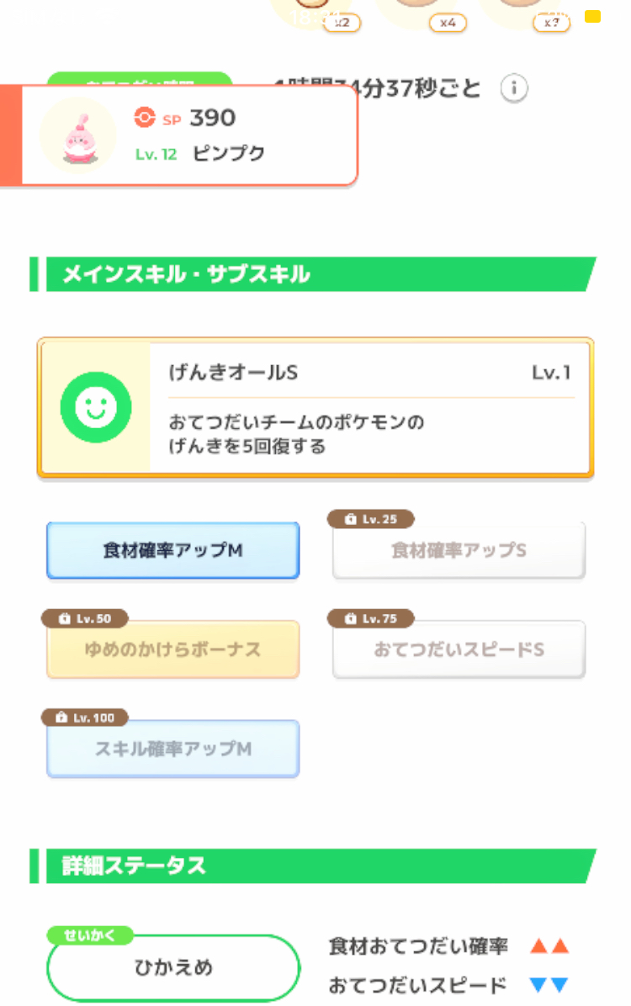Tap the Lv. 100 lock badge
The width and height of the screenshot is (631, 1006).
(85, 717)
